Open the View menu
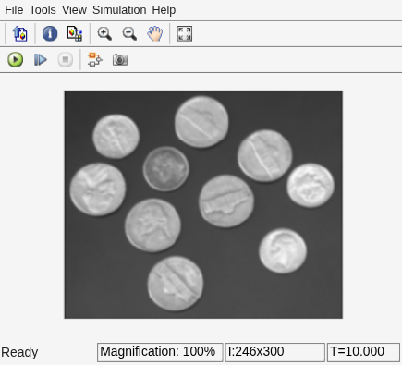The height and width of the screenshot is (365, 402). (74, 10)
